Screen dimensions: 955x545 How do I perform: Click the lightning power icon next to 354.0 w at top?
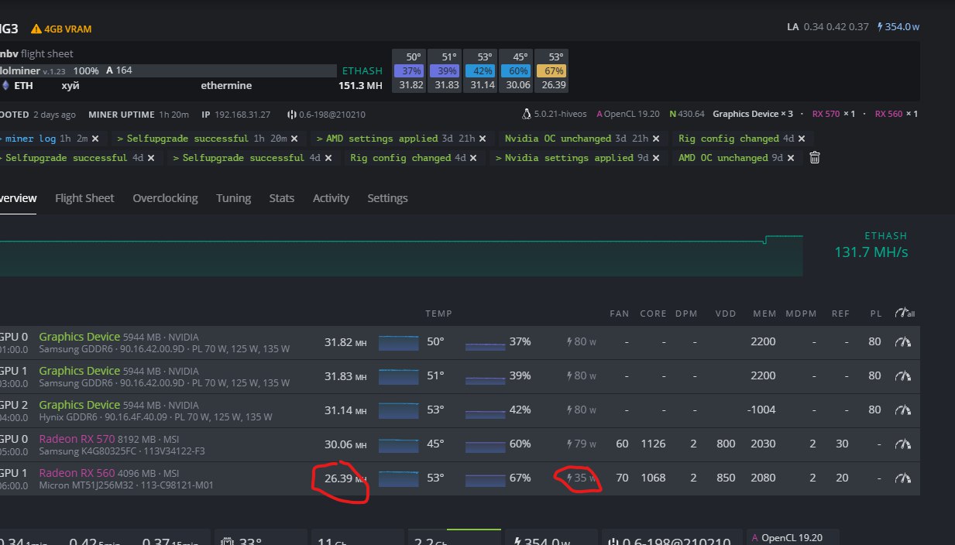click(x=879, y=26)
